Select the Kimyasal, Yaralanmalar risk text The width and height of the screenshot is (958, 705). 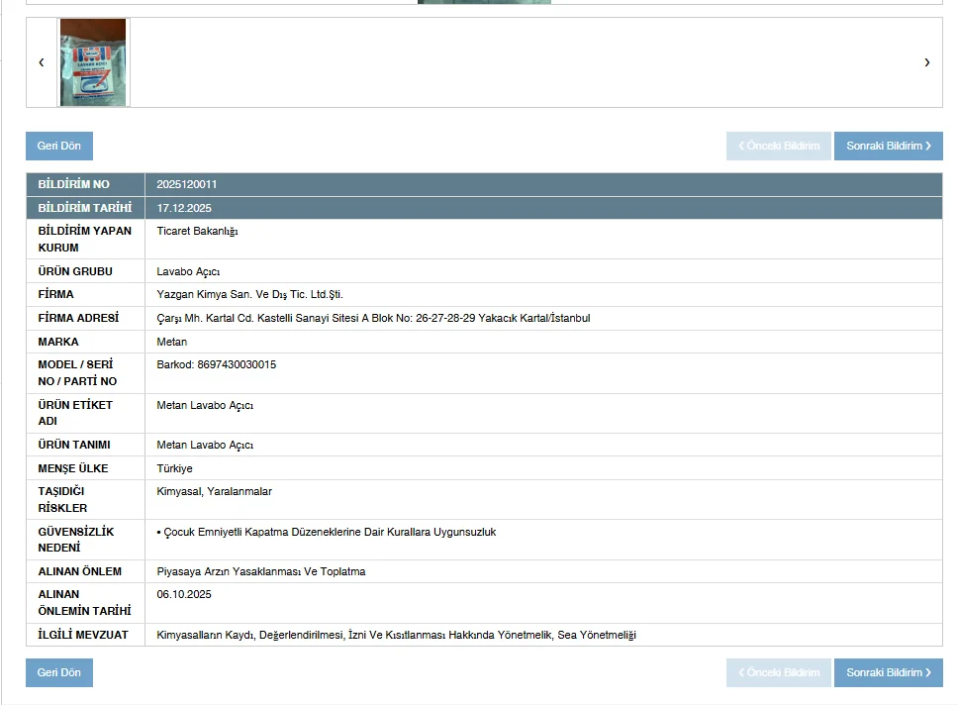[215, 492]
